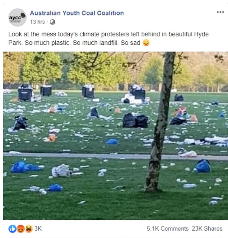This screenshot has width=228, height=238.
Task: Click the red Angry reaction icon
Action: coord(21,229)
